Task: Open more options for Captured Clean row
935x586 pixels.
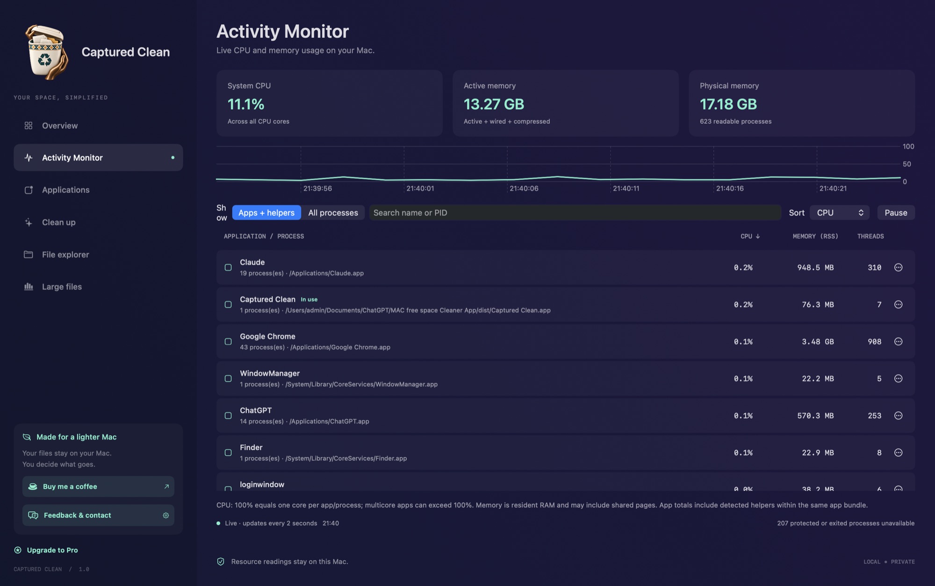Action: (x=898, y=304)
